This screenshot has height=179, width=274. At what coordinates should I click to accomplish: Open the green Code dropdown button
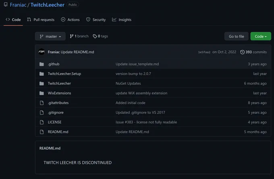tap(261, 36)
